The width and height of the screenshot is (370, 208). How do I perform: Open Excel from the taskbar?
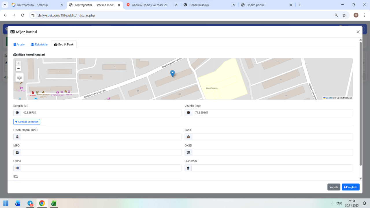53,203
